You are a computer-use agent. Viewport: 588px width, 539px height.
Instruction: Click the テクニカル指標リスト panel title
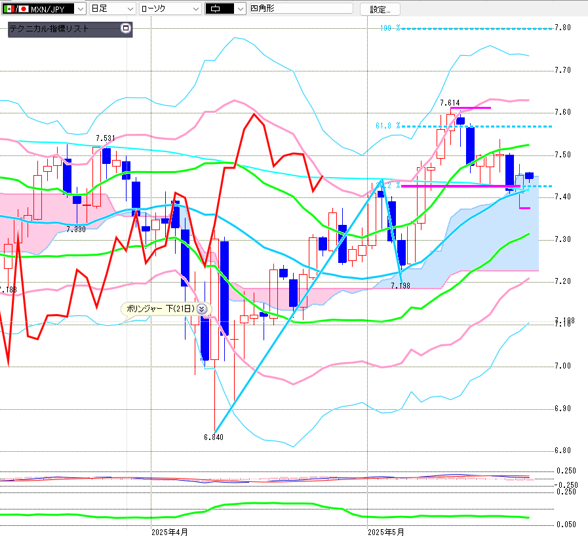[49, 28]
